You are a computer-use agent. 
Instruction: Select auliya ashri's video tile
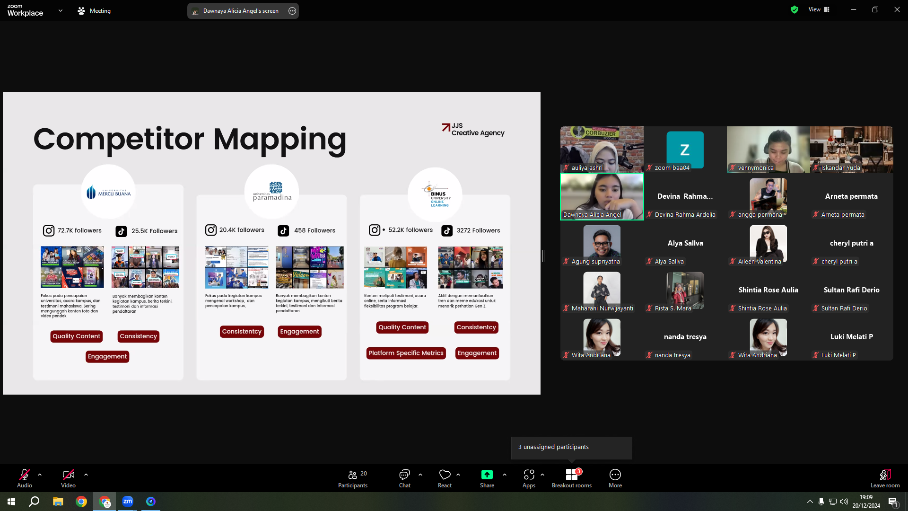pyautogui.click(x=602, y=150)
